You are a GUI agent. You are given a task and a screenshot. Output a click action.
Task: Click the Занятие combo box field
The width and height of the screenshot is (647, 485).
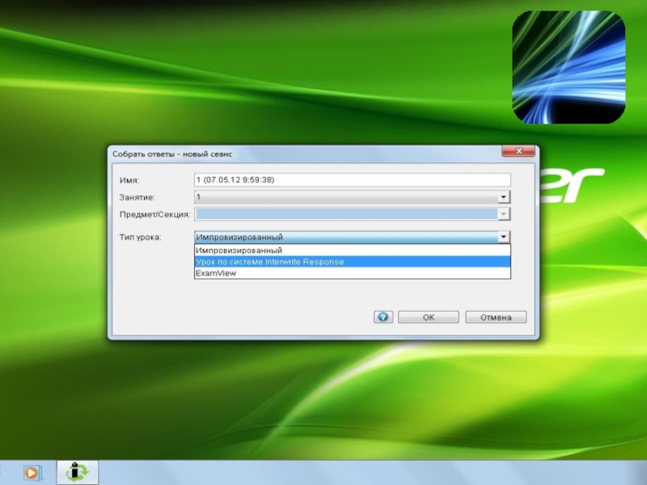point(345,197)
